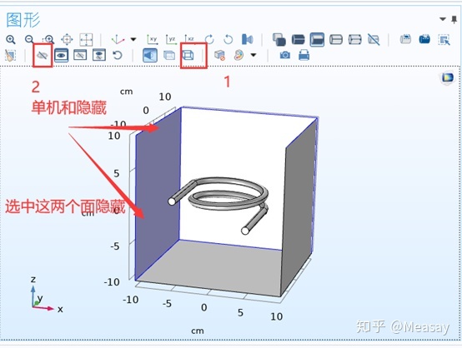
Task: Choose the select objects mode icon
Action: pyautogui.click(x=279, y=39)
